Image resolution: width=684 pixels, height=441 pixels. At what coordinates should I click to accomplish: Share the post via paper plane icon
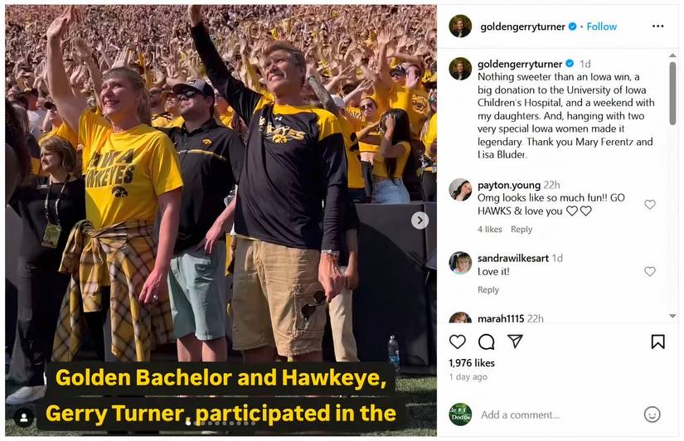click(515, 342)
